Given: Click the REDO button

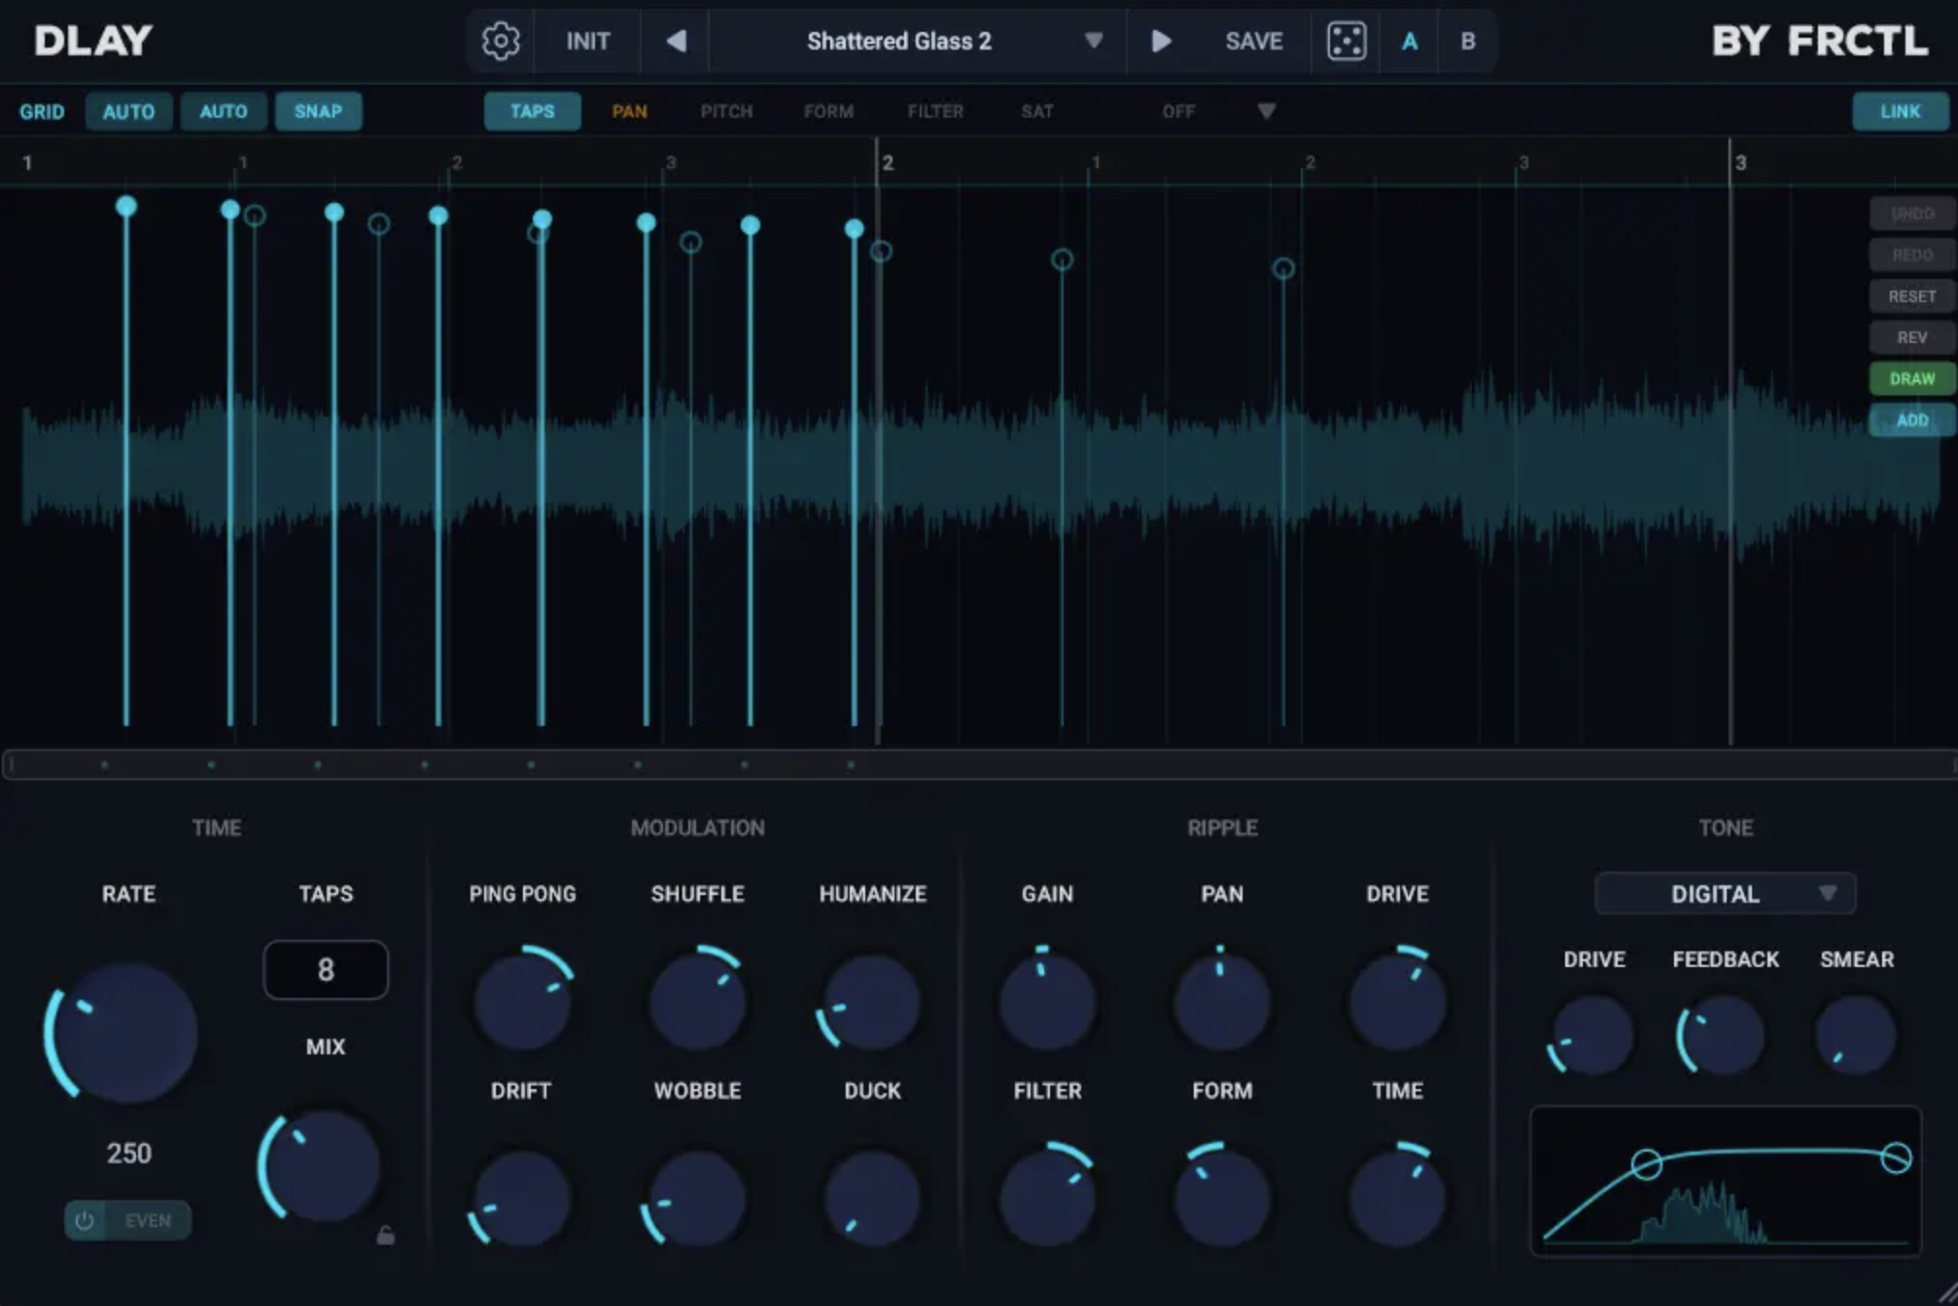Looking at the screenshot, I should tap(1911, 255).
